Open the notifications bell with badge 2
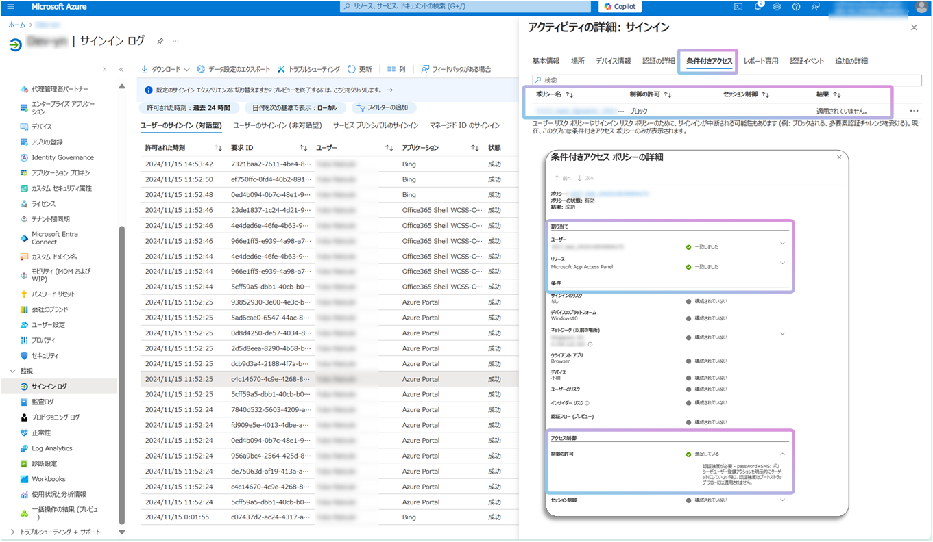This screenshot has height=542, width=933. (758, 6)
